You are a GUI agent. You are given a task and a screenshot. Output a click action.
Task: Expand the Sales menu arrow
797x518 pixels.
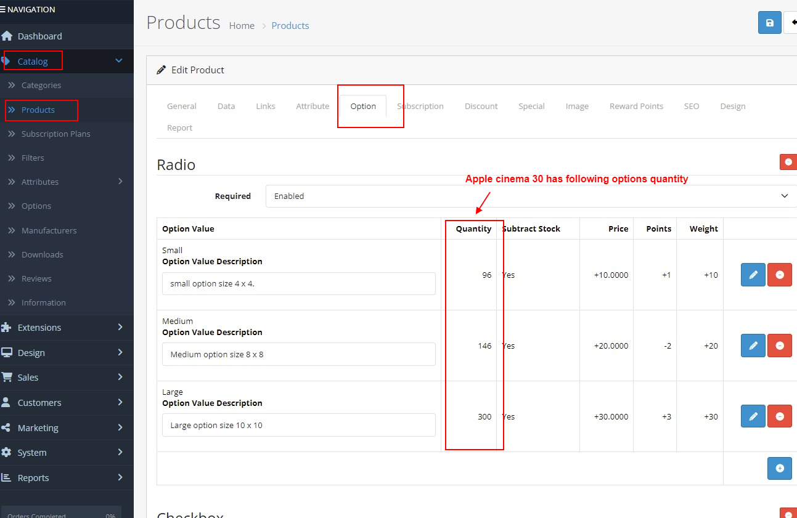tap(120, 377)
